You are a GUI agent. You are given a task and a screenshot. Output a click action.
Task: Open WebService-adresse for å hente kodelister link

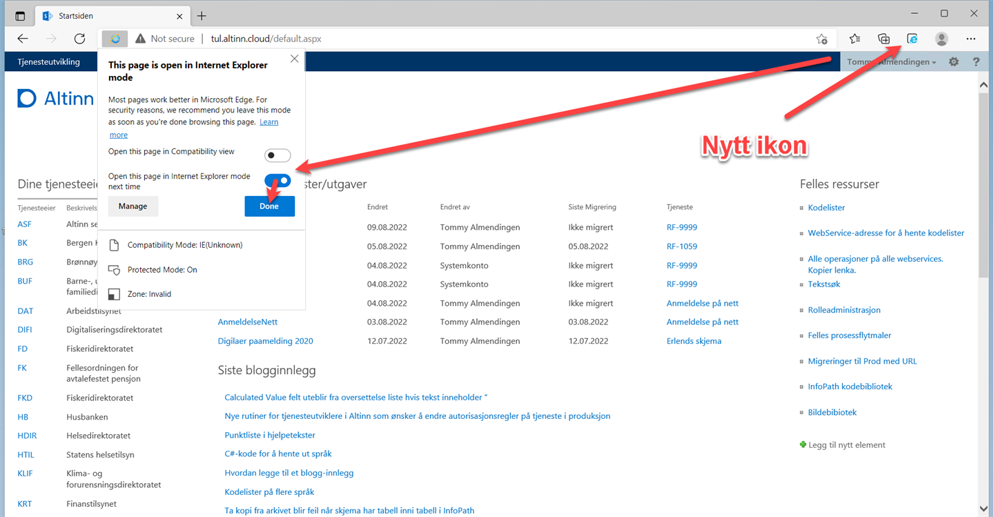pyautogui.click(x=886, y=233)
